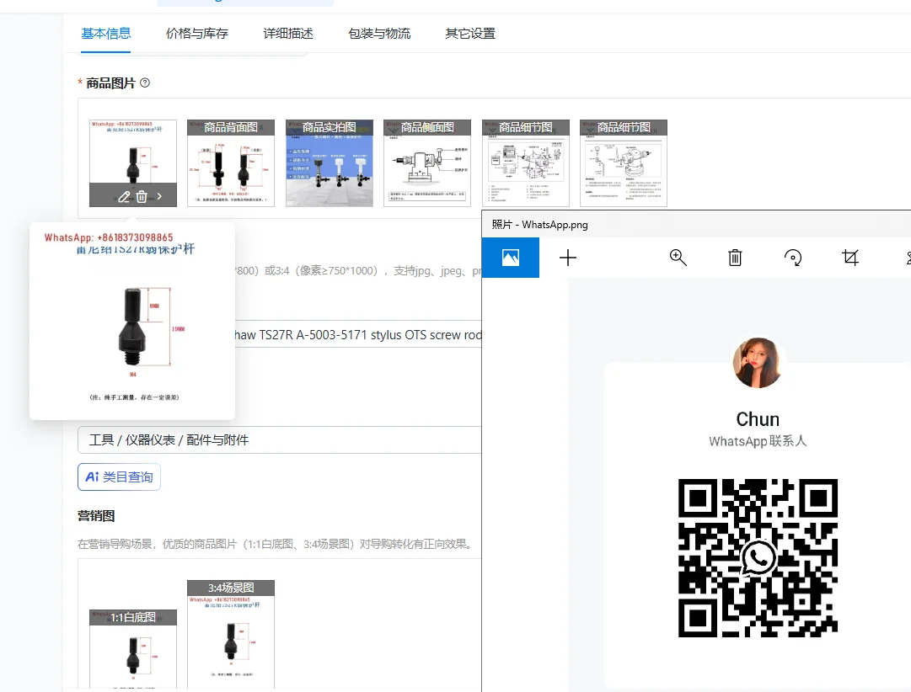Click the help icon beside 商品图片
Screen dimensions: 911x692
(145, 83)
